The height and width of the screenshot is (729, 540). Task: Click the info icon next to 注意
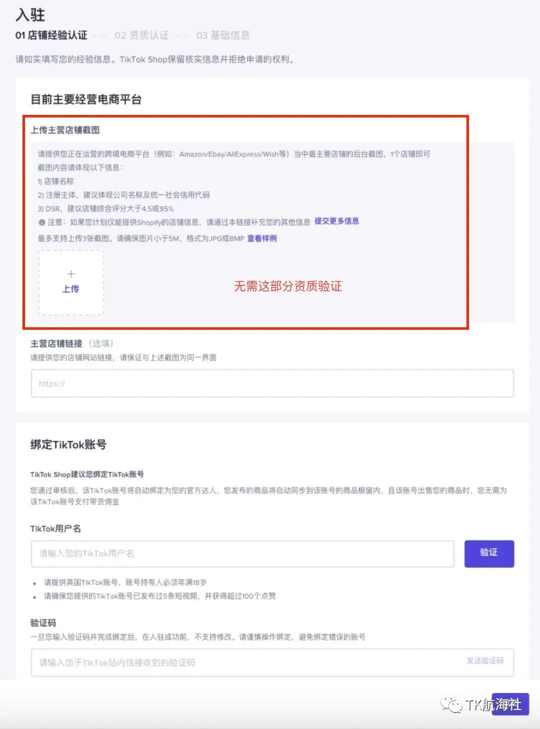[x=42, y=222]
